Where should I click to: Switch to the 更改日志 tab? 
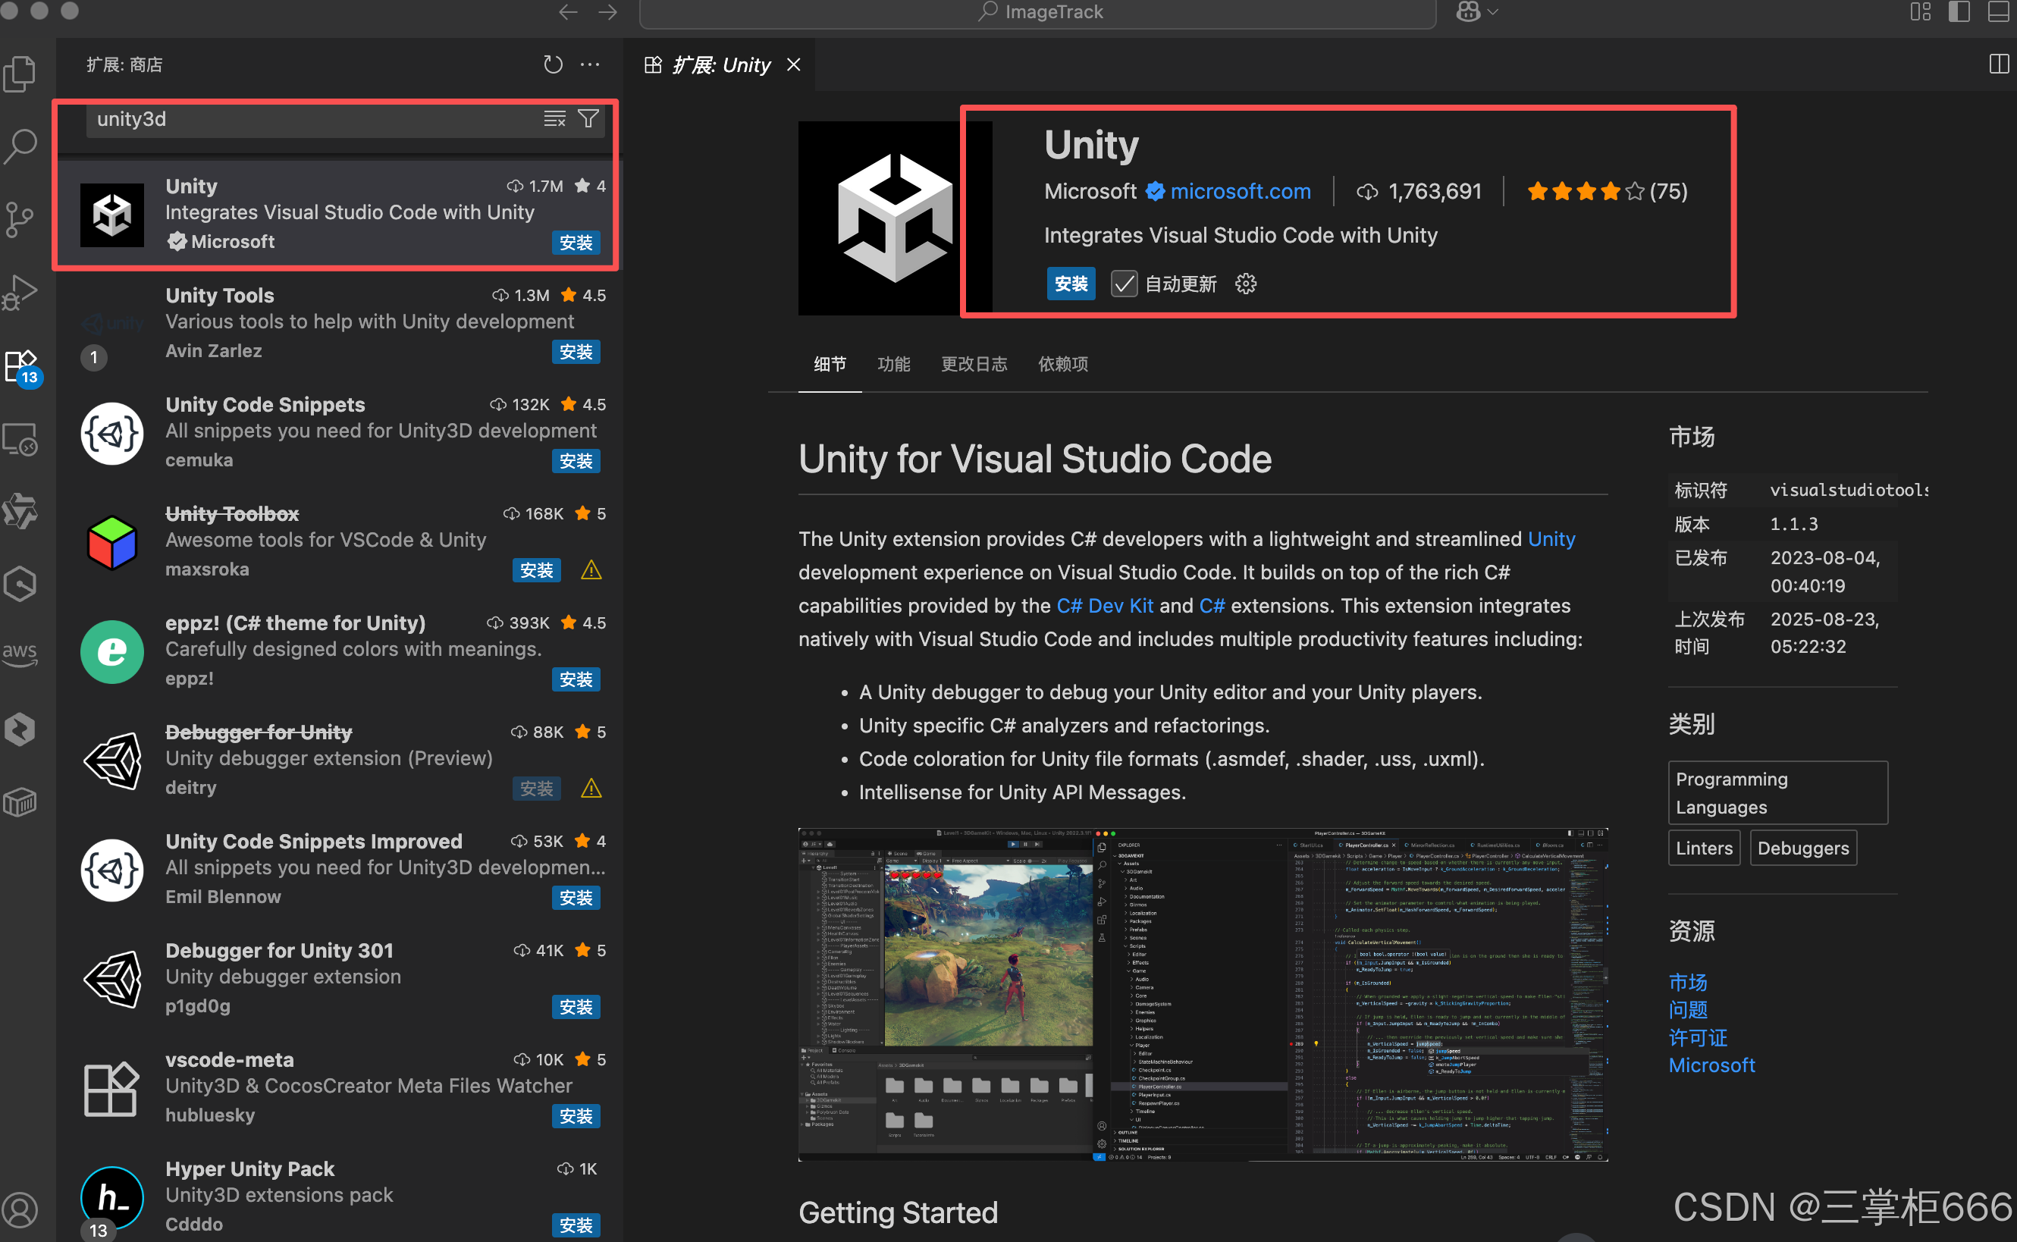[x=974, y=364]
